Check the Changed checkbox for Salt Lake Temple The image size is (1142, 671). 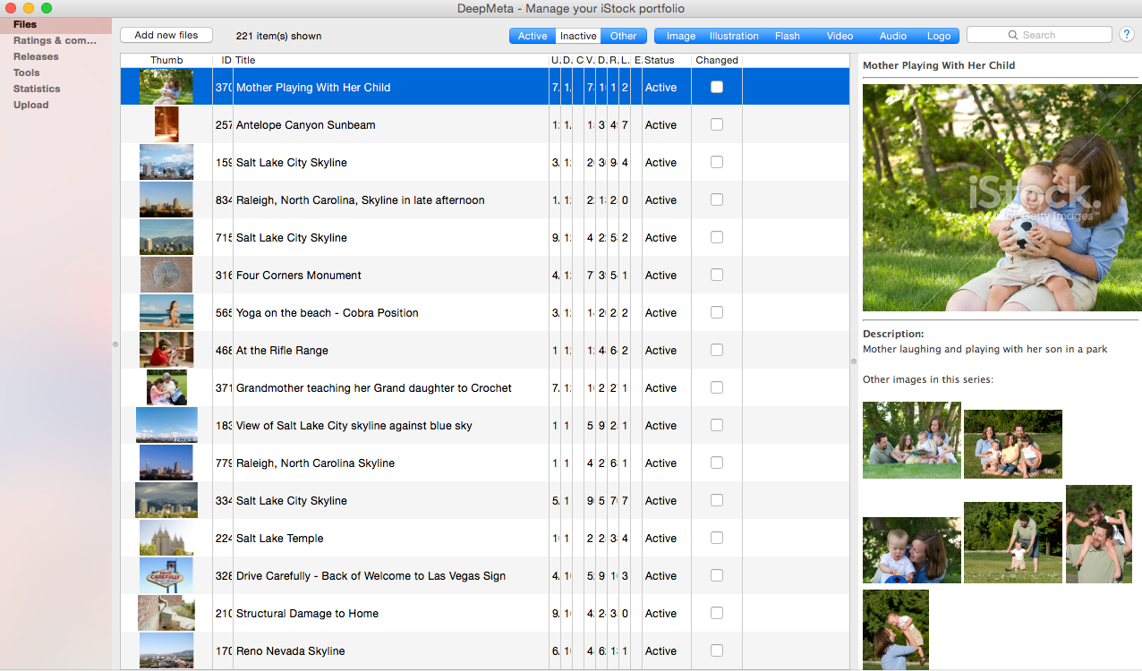[x=716, y=538]
